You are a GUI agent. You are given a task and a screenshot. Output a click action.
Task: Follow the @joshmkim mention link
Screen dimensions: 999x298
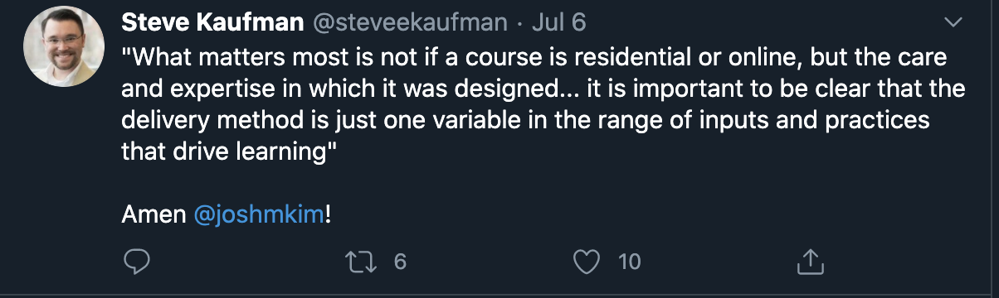pos(258,215)
